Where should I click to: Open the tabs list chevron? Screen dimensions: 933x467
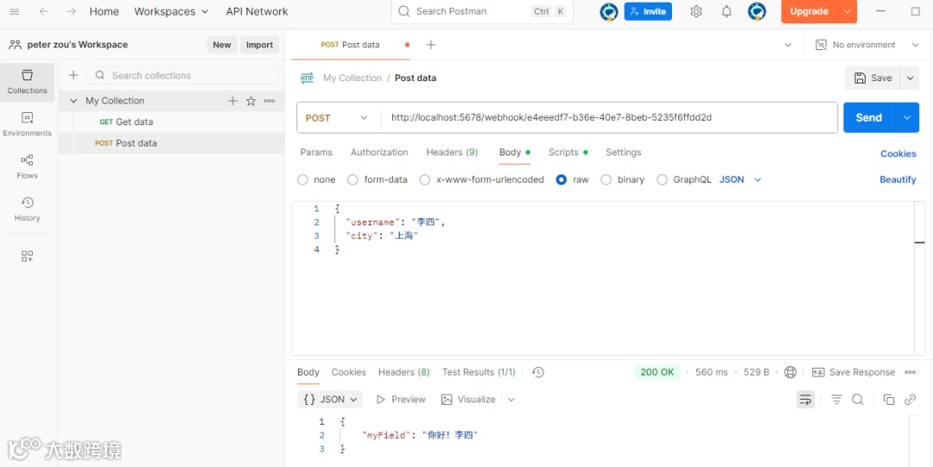[788, 45]
